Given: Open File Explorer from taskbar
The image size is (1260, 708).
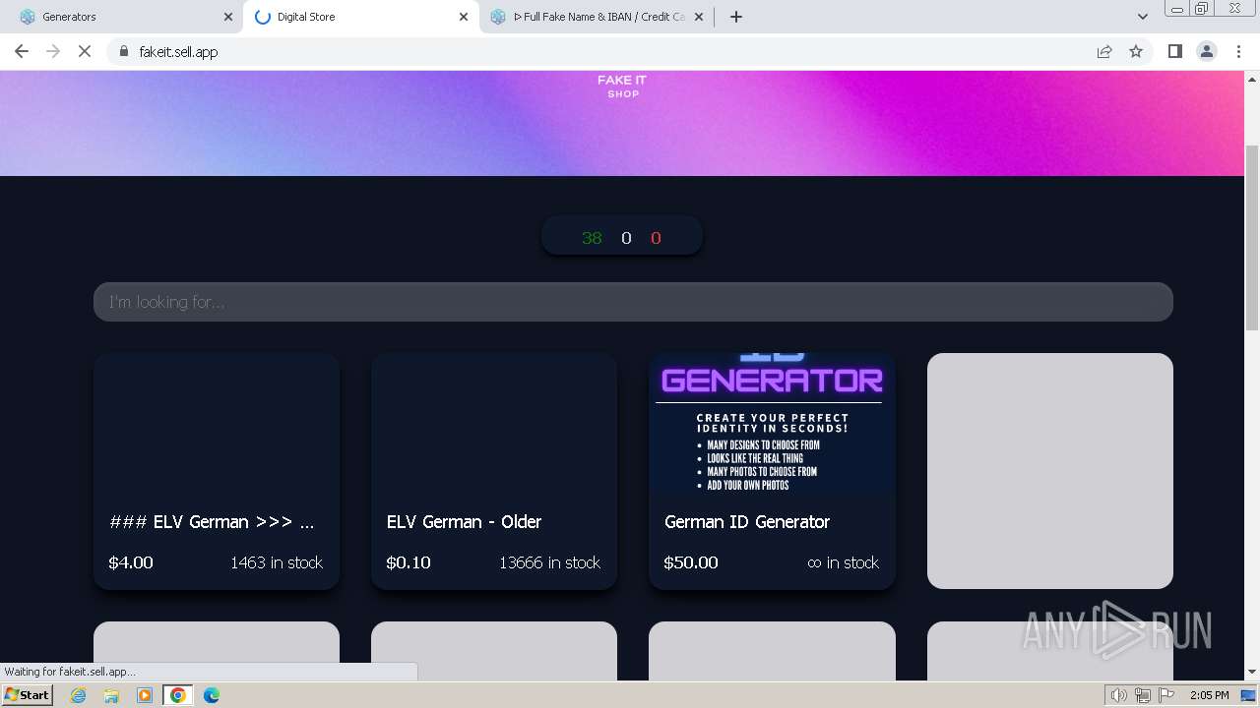Looking at the screenshot, I should point(111,695).
